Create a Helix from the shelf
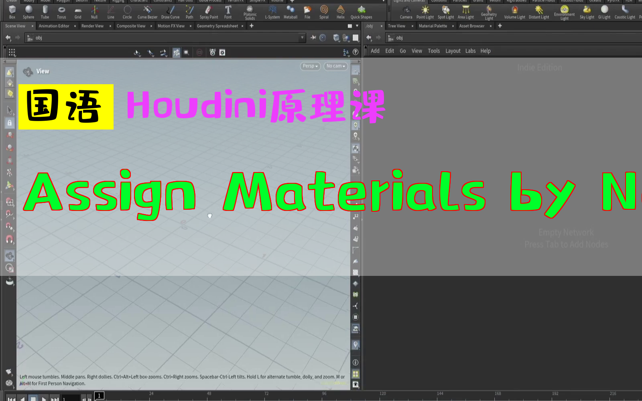 point(341,12)
